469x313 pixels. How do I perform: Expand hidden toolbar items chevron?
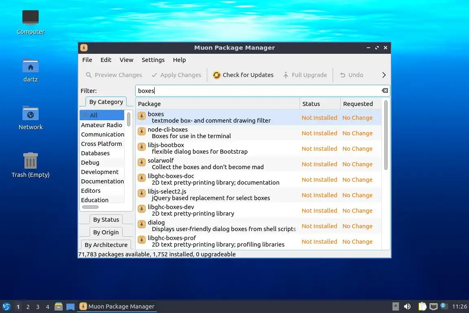point(384,75)
